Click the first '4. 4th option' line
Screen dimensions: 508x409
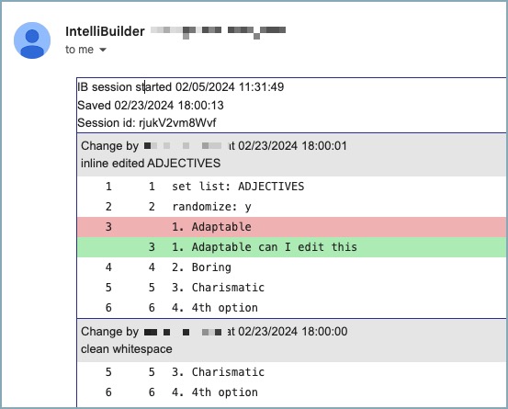click(291, 308)
